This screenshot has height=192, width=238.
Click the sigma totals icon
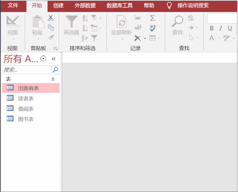click(152, 18)
